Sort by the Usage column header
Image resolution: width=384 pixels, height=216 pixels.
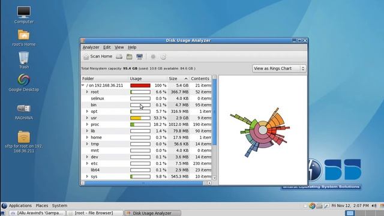(x=148, y=79)
